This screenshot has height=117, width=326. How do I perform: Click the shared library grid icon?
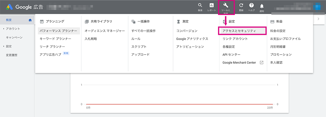[87, 21]
